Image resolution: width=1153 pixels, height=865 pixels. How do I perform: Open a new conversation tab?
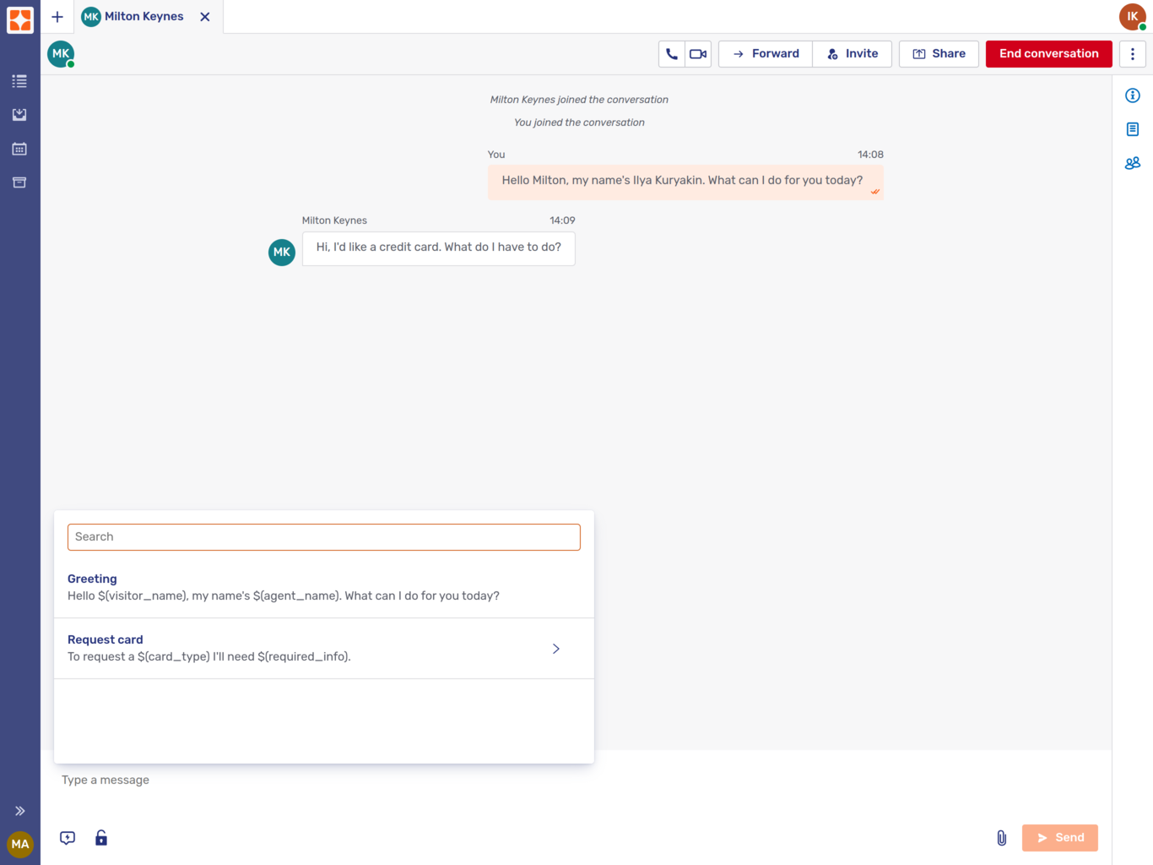coord(57,16)
